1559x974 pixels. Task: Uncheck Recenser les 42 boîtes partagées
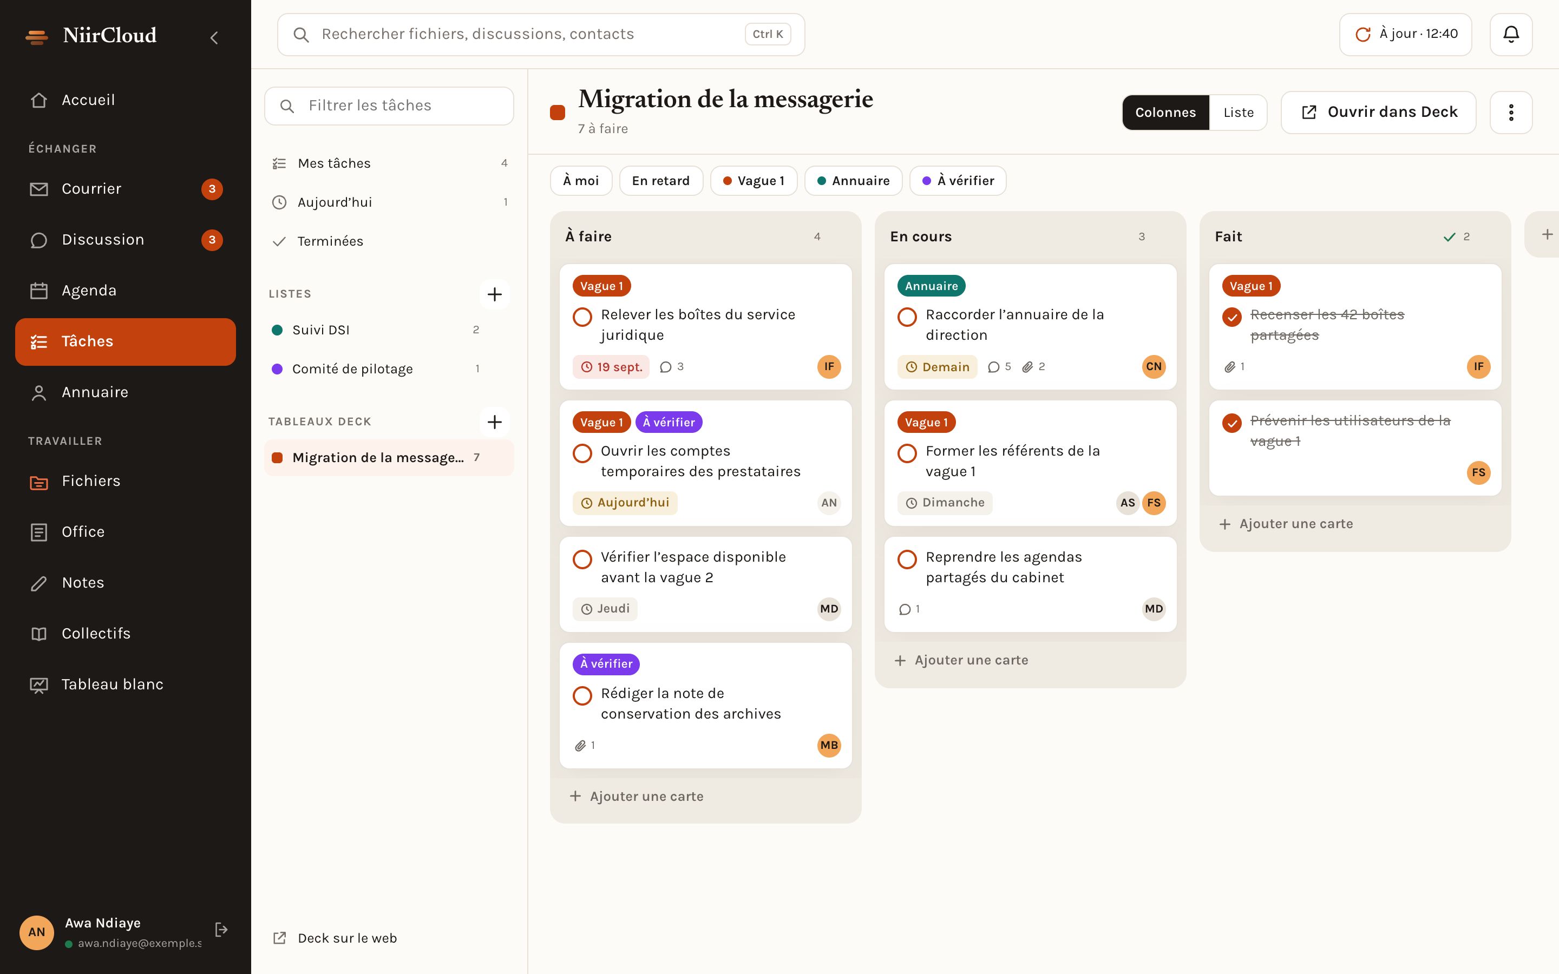(1232, 317)
